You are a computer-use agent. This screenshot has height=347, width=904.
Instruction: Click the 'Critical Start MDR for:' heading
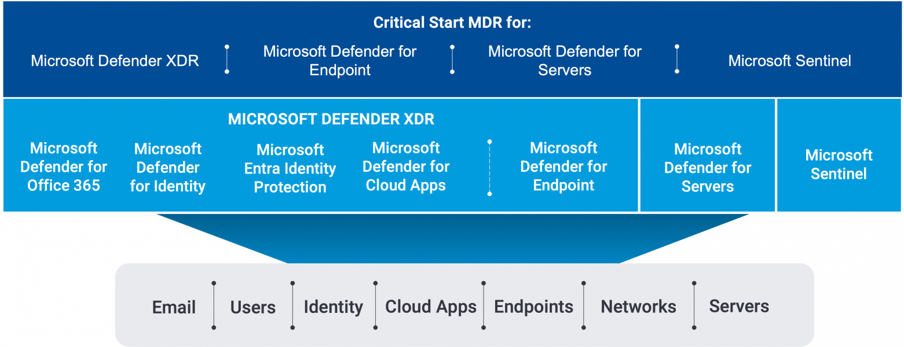(452, 23)
